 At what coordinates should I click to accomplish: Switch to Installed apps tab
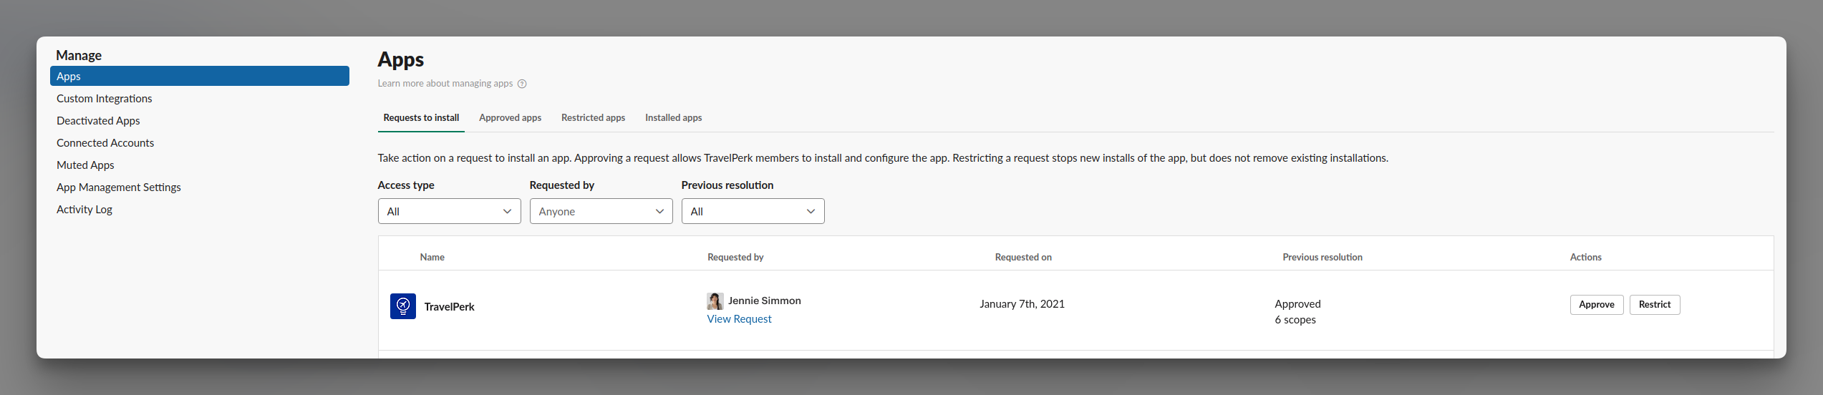point(673,117)
